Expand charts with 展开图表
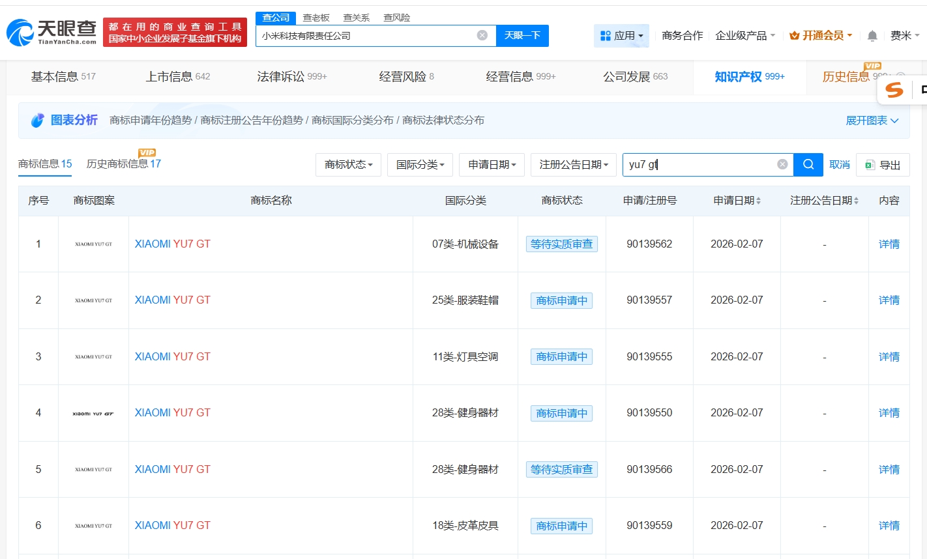This screenshot has width=927, height=559. point(872,121)
